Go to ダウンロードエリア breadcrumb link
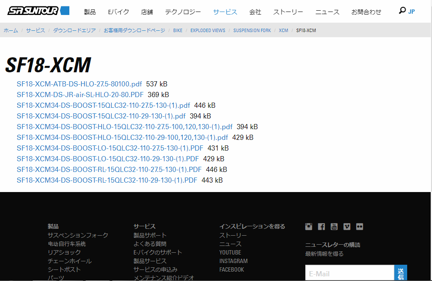Viewport: 432px width, 281px height. tap(74, 30)
